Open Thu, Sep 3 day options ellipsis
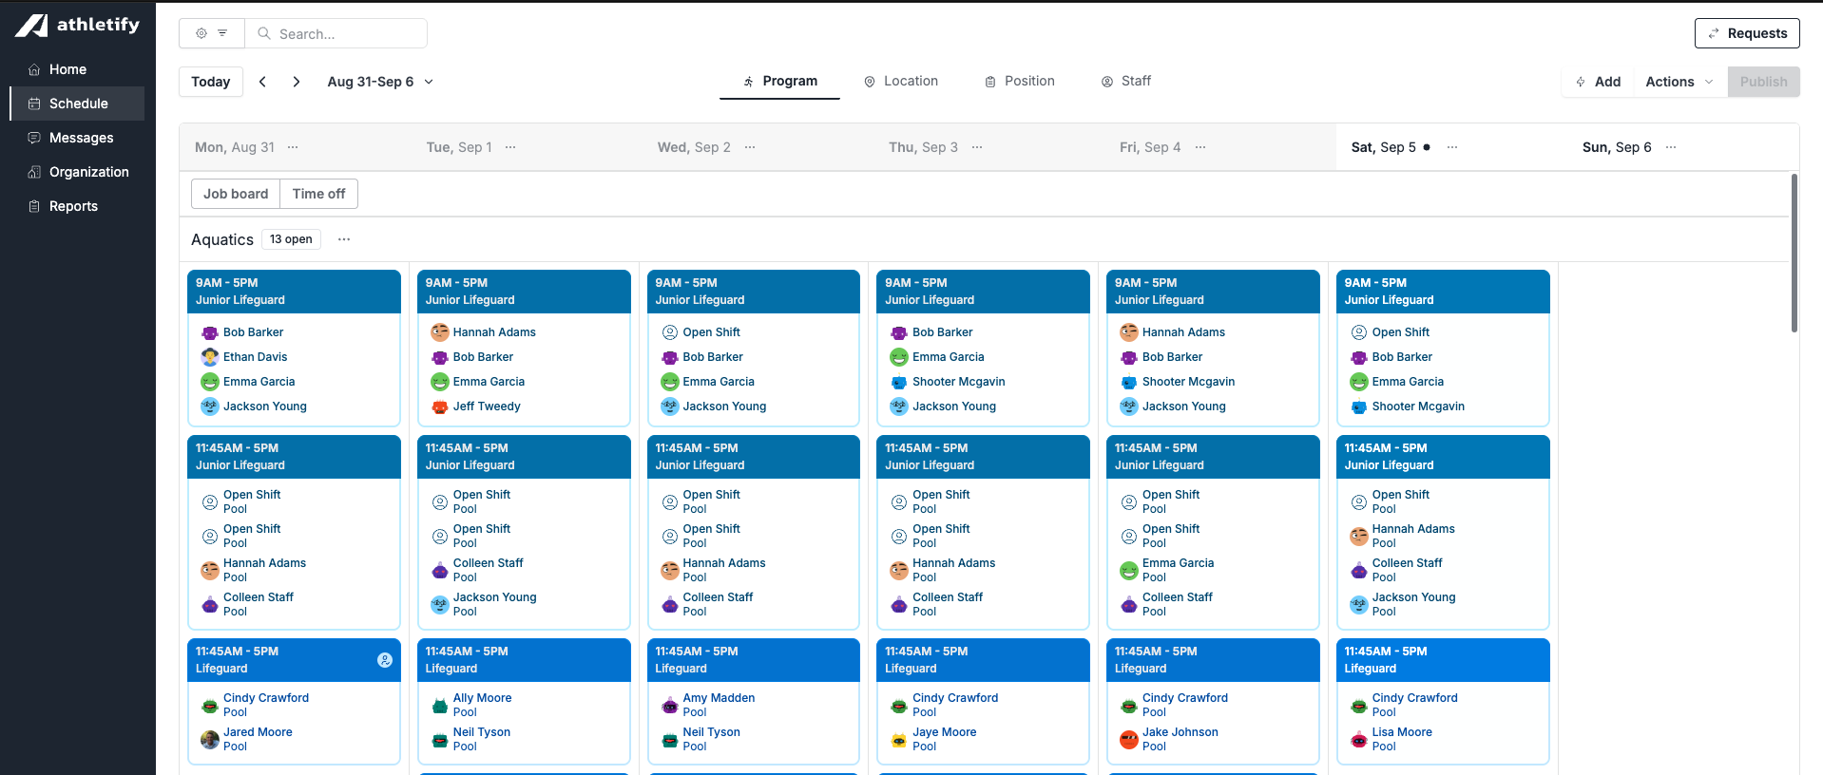 (x=977, y=147)
